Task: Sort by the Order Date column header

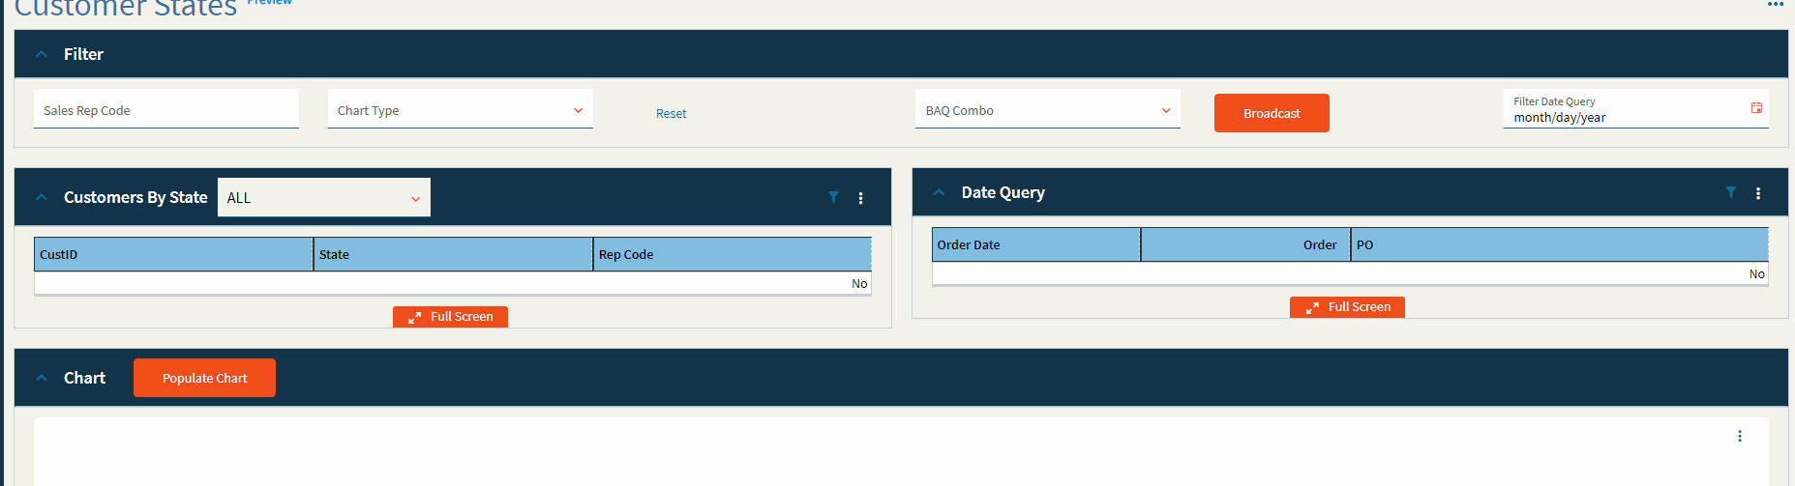Action: [1035, 244]
